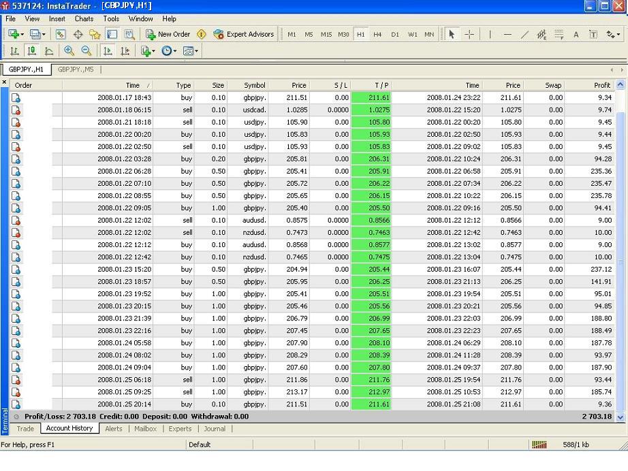628x471 pixels.
Task: Click the yellow diamond MetaEditor icon
Action: point(202,35)
